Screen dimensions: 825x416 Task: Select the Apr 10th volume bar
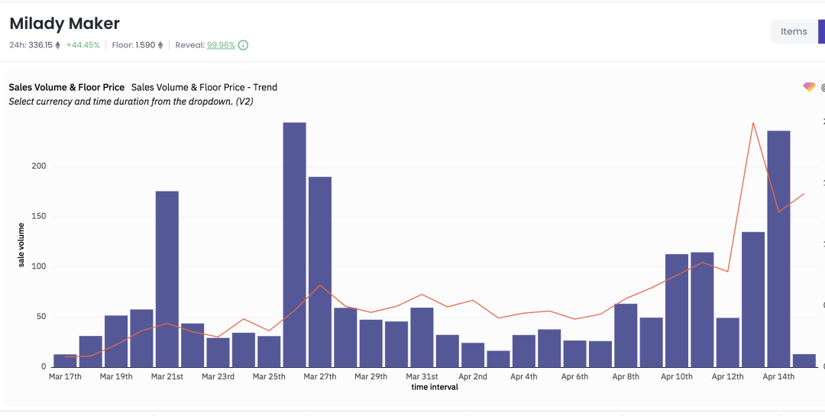(677, 311)
